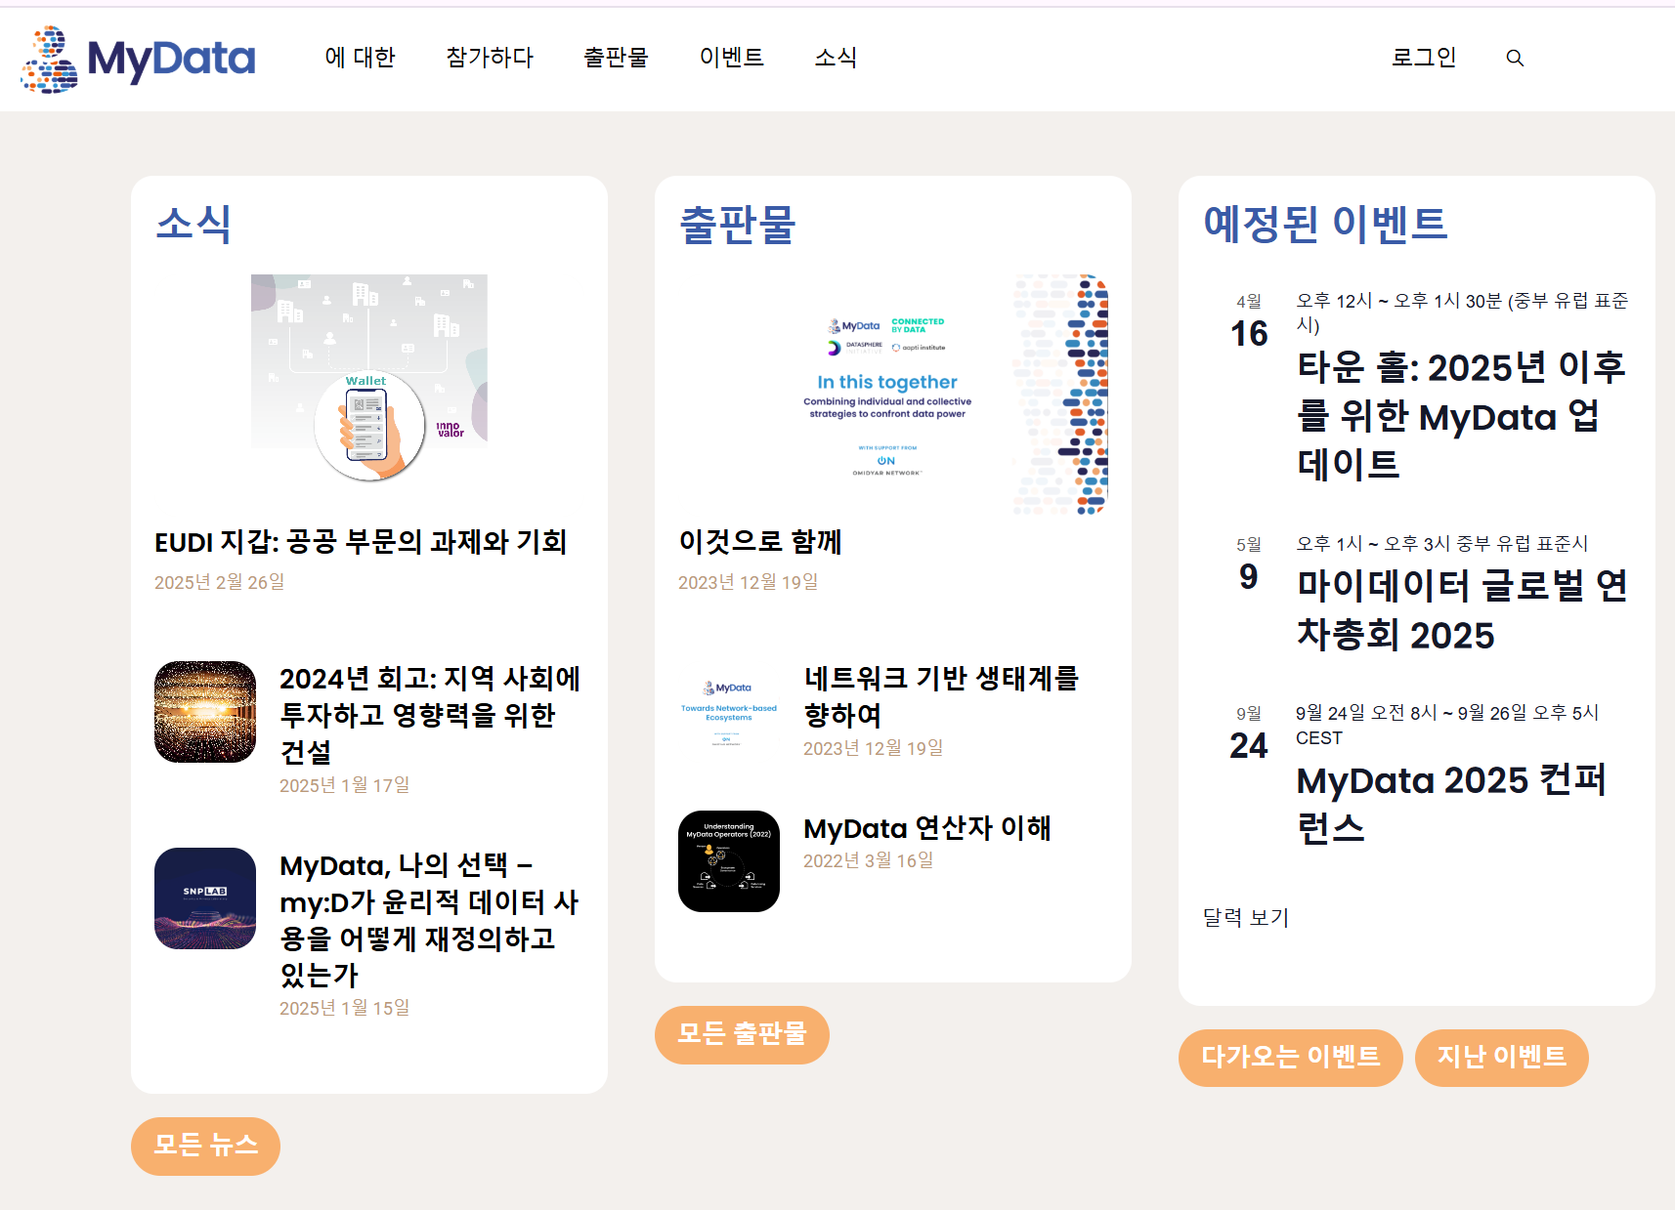Viewport: 1675px width, 1210px height.
Task: Click the '모든 출판물' button
Action: (742, 1034)
